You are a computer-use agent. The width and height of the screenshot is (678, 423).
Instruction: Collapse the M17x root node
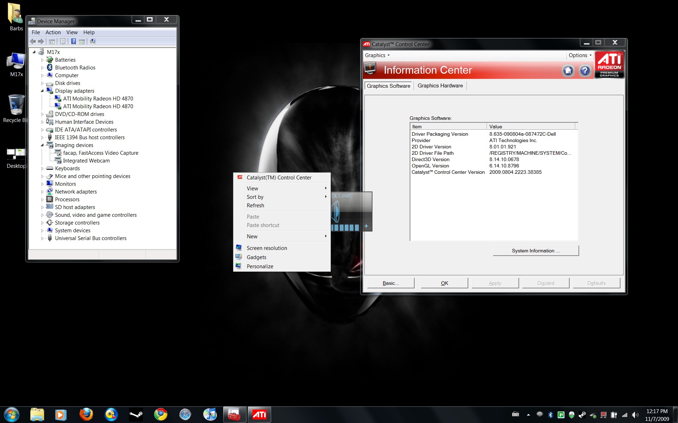click(34, 52)
